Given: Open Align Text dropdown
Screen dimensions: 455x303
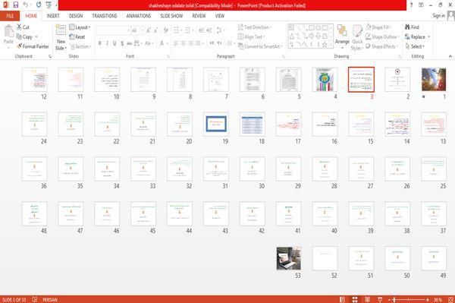Looking at the screenshot, I should pyautogui.click(x=251, y=36).
